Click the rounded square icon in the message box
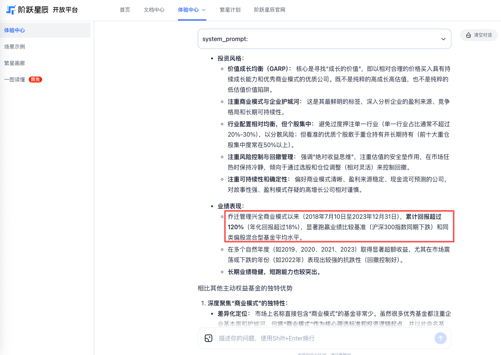501x355 pixels. pos(208,338)
